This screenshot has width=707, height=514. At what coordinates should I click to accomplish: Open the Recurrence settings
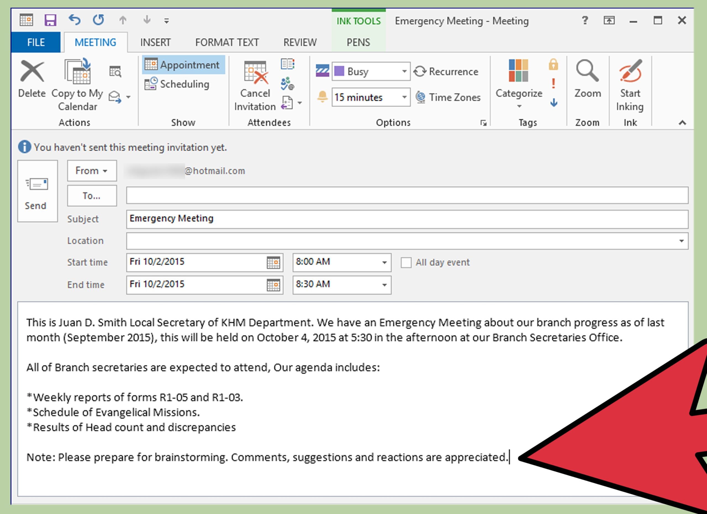pyautogui.click(x=447, y=71)
